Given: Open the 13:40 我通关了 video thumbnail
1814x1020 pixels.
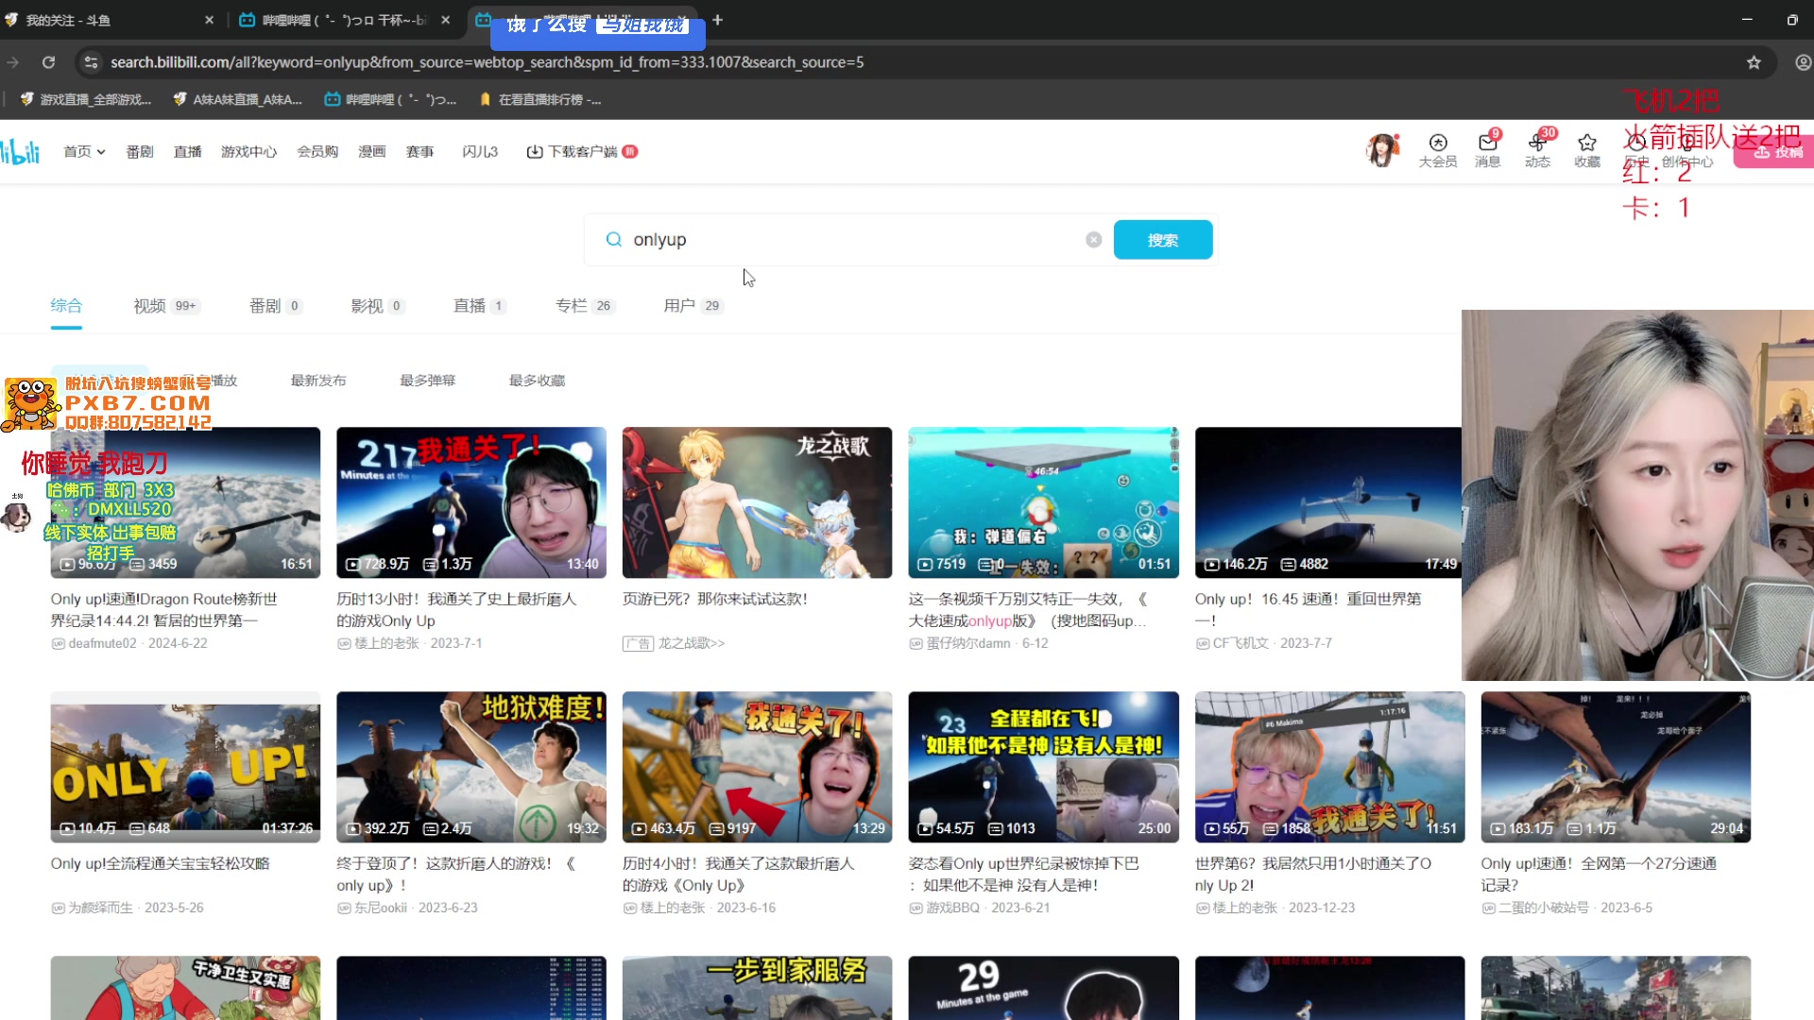Looking at the screenshot, I should click(x=471, y=502).
